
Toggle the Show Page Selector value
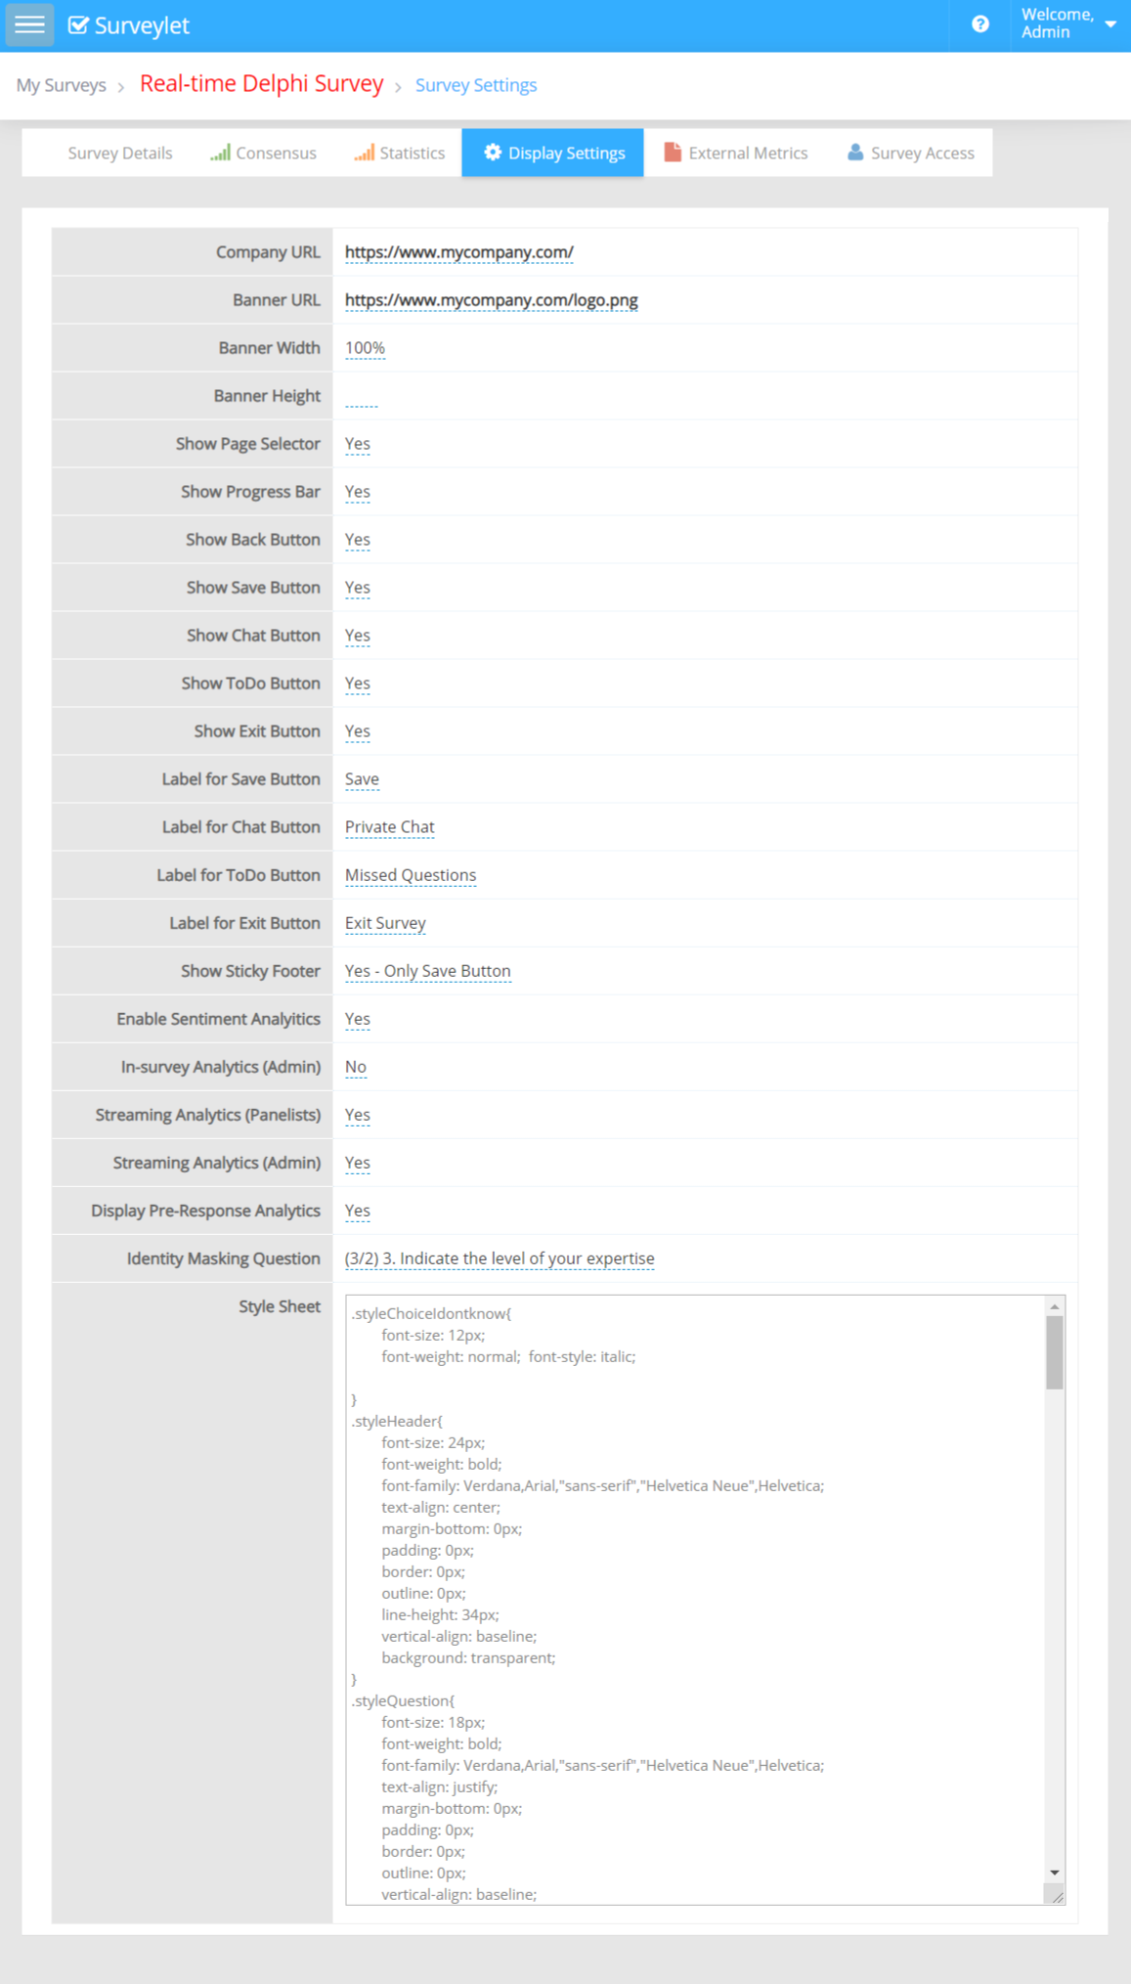[x=358, y=444]
